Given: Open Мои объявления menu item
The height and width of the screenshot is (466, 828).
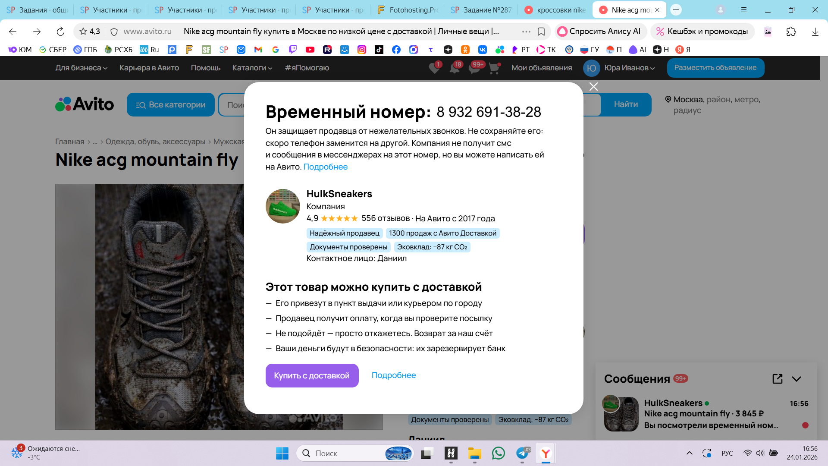Looking at the screenshot, I should pos(542,68).
